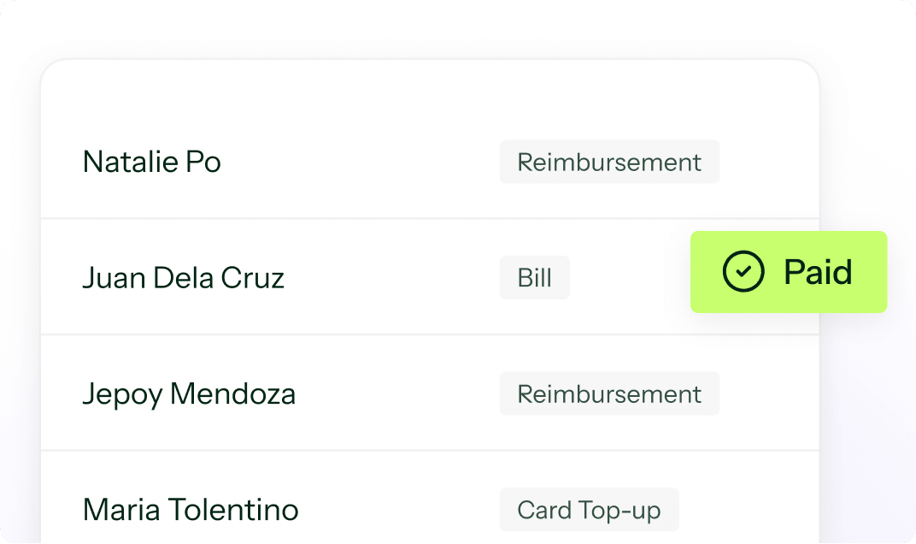
Task: Click the Card Top-up tag
Action: pyautogui.click(x=589, y=510)
